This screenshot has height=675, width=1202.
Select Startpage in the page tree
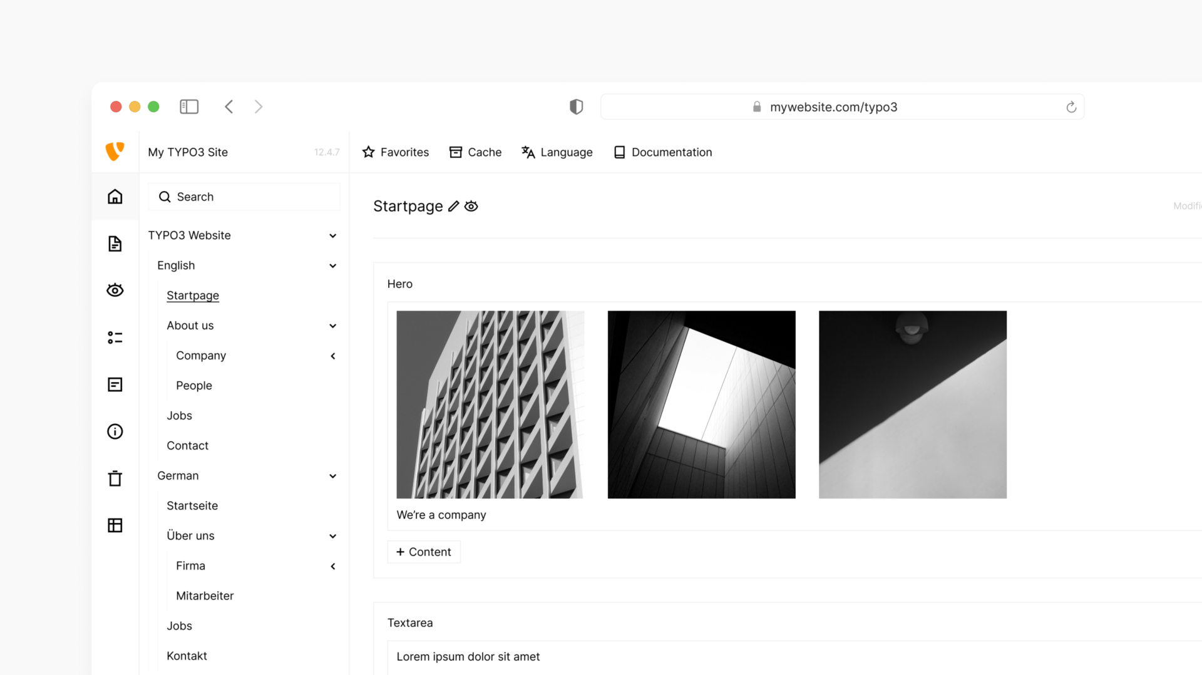[x=193, y=296]
